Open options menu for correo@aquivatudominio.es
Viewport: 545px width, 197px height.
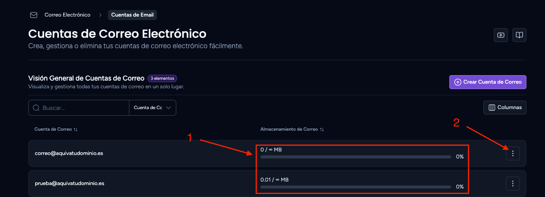tap(513, 153)
